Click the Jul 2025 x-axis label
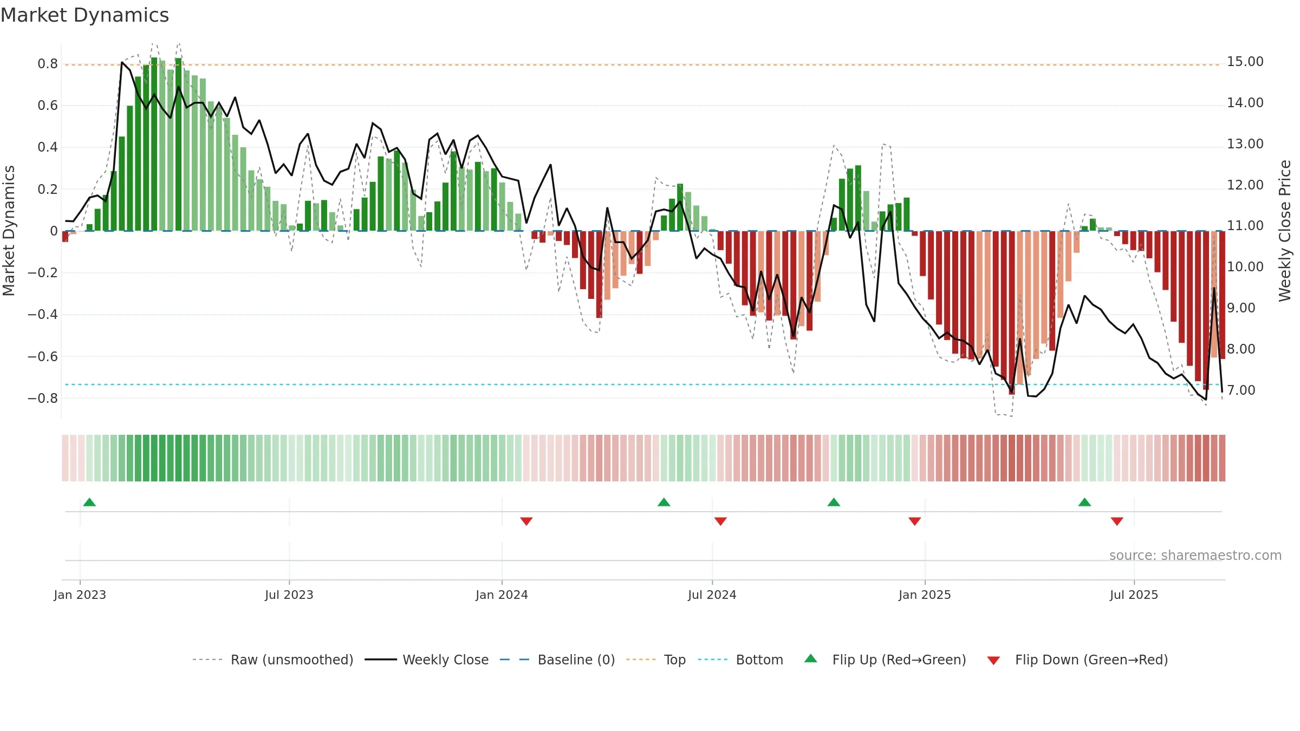 [x=1134, y=595]
